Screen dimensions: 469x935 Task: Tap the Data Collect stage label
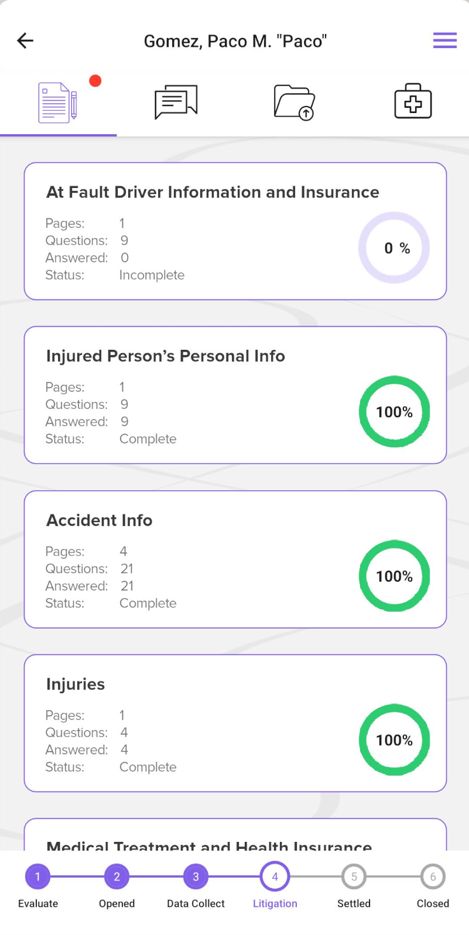(196, 903)
